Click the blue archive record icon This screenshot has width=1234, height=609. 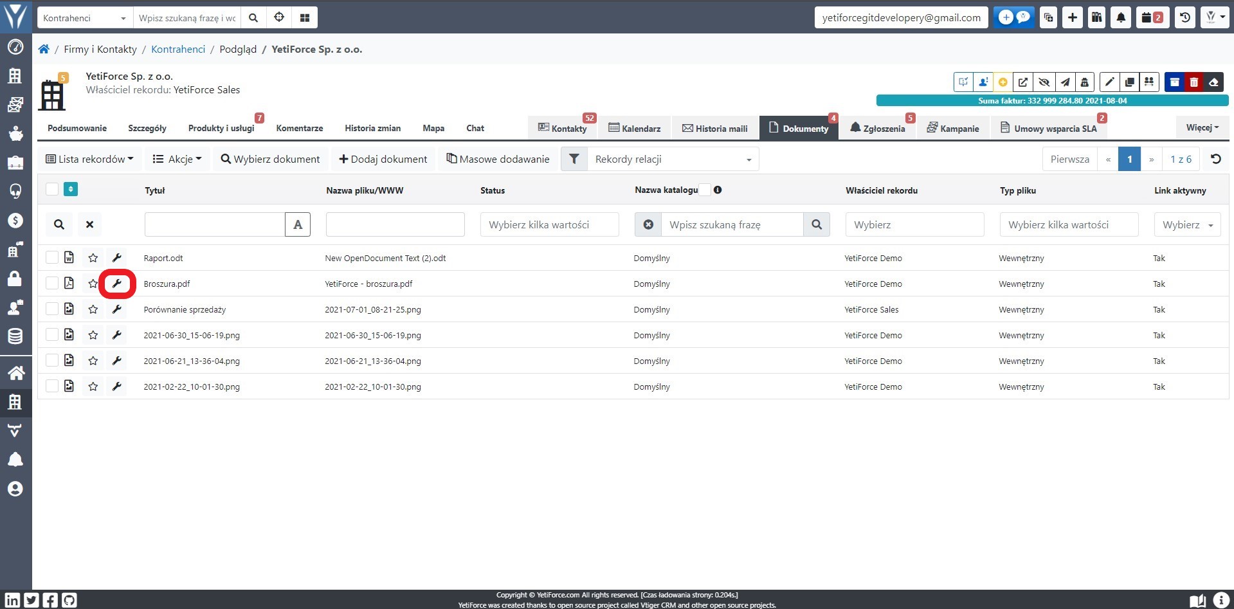tap(1174, 82)
